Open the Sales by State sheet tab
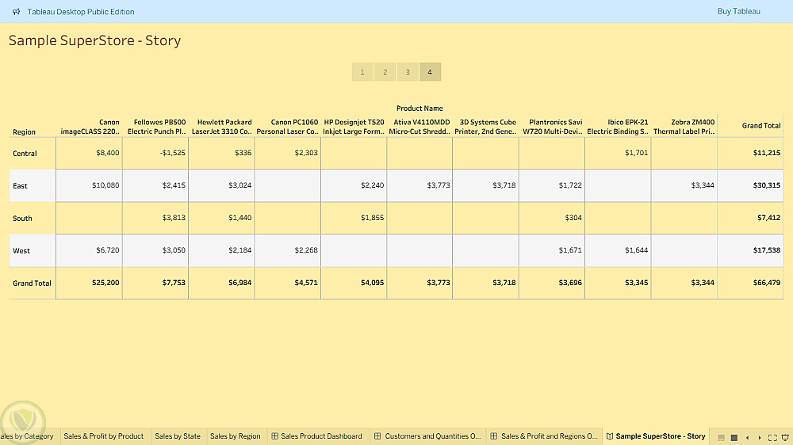The image size is (793, 445). 178,436
